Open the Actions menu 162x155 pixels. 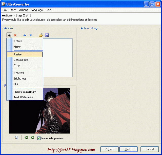(24, 10)
